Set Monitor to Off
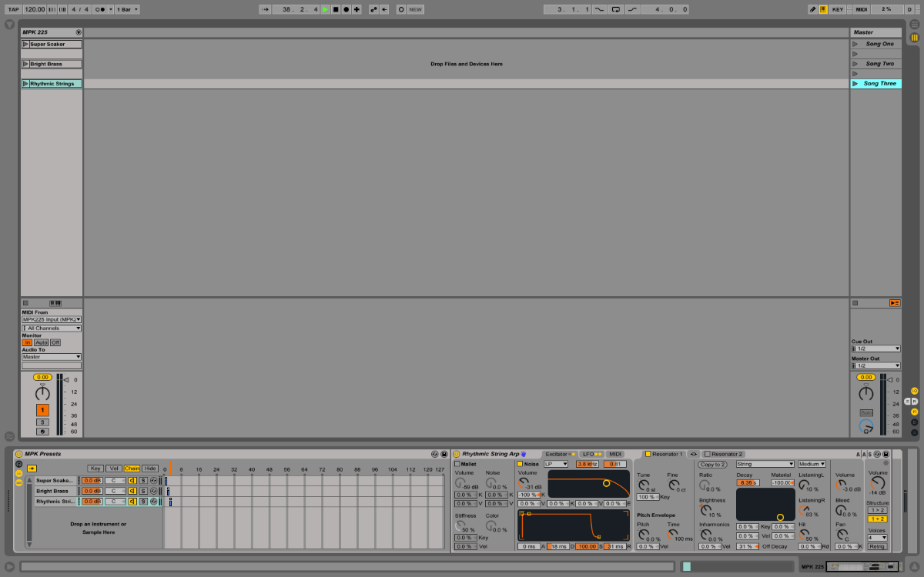This screenshot has height=577, width=924. 55,342
